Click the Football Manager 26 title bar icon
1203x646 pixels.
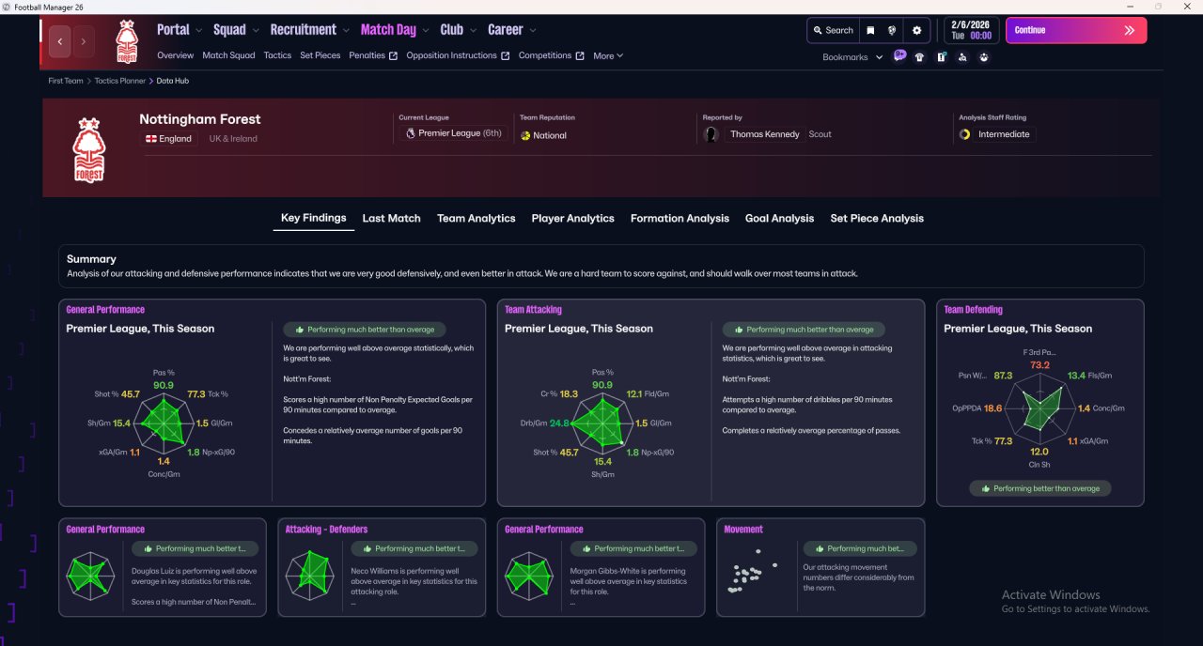click(x=8, y=7)
